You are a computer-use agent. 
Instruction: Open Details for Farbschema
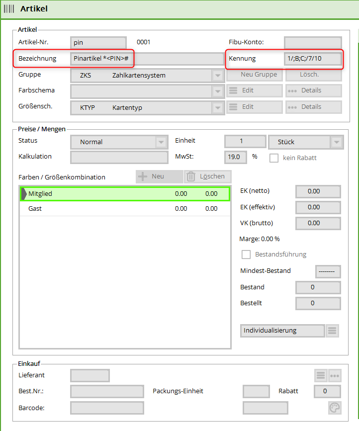click(314, 90)
